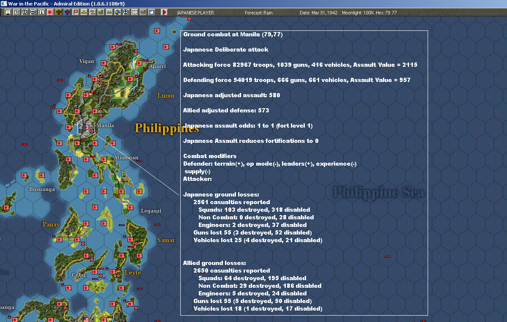This screenshot has width=507, height=322.
Task: Click the Legaspi label on map
Action: pyautogui.click(x=151, y=210)
